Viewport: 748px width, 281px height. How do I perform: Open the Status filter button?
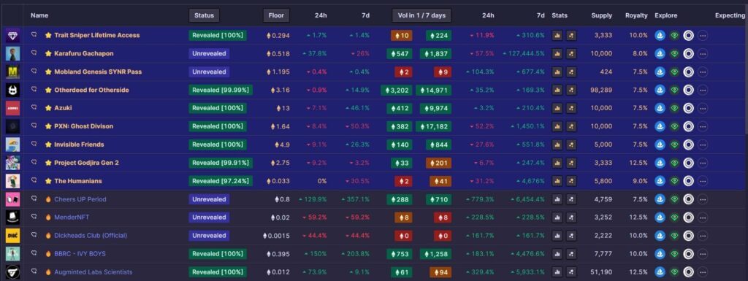[x=205, y=15]
